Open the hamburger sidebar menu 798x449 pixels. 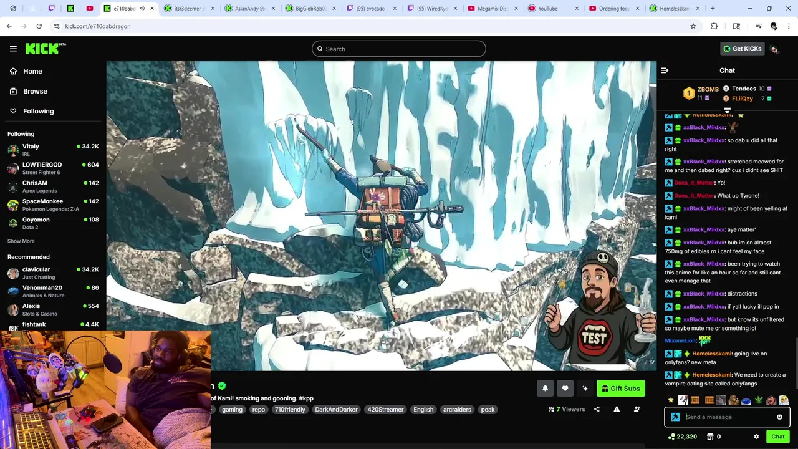coord(13,49)
